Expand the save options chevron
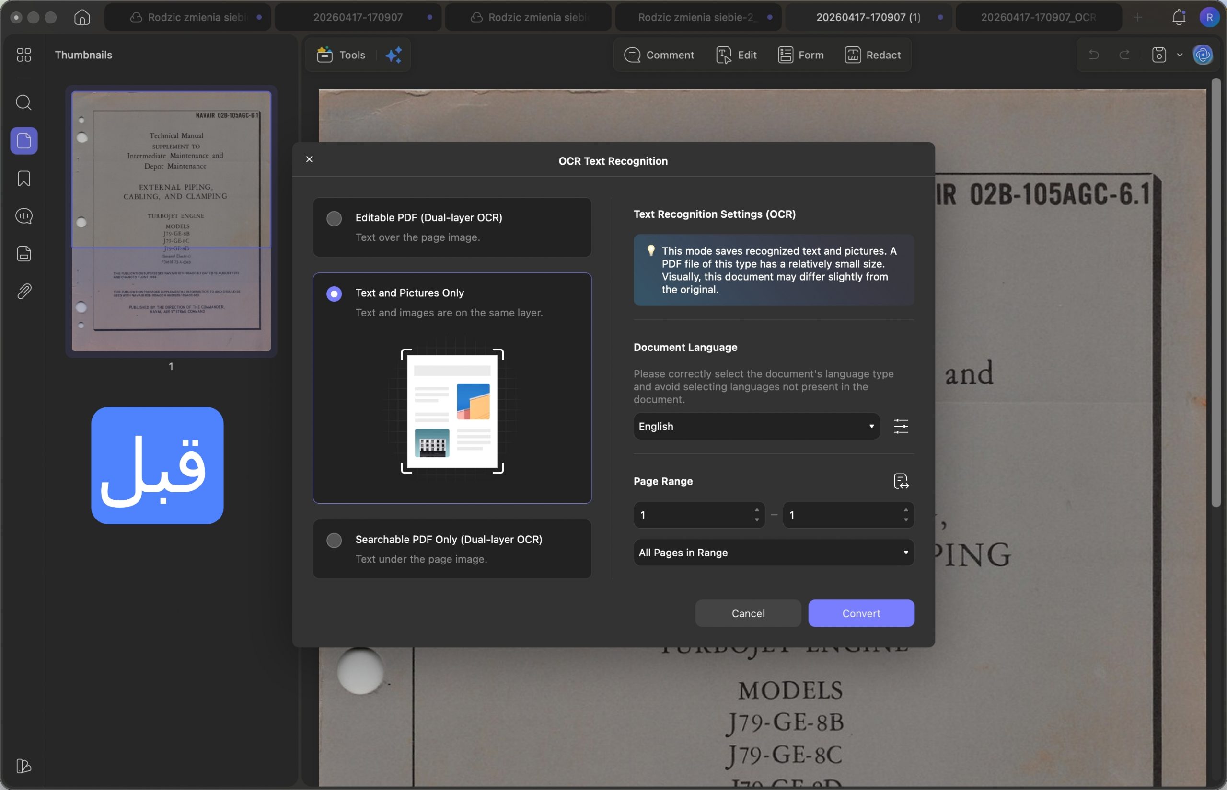The image size is (1227, 790). click(x=1179, y=55)
